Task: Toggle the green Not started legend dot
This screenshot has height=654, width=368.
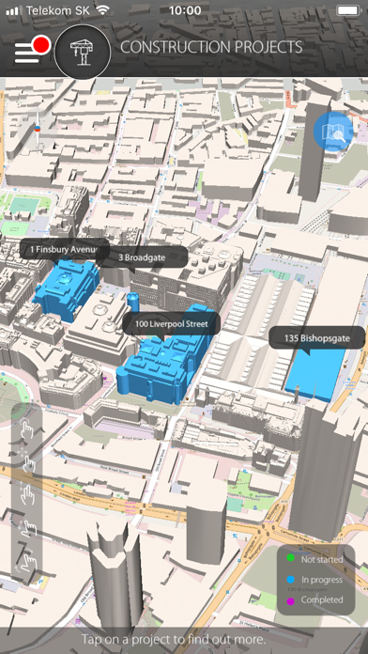Action: (x=290, y=557)
